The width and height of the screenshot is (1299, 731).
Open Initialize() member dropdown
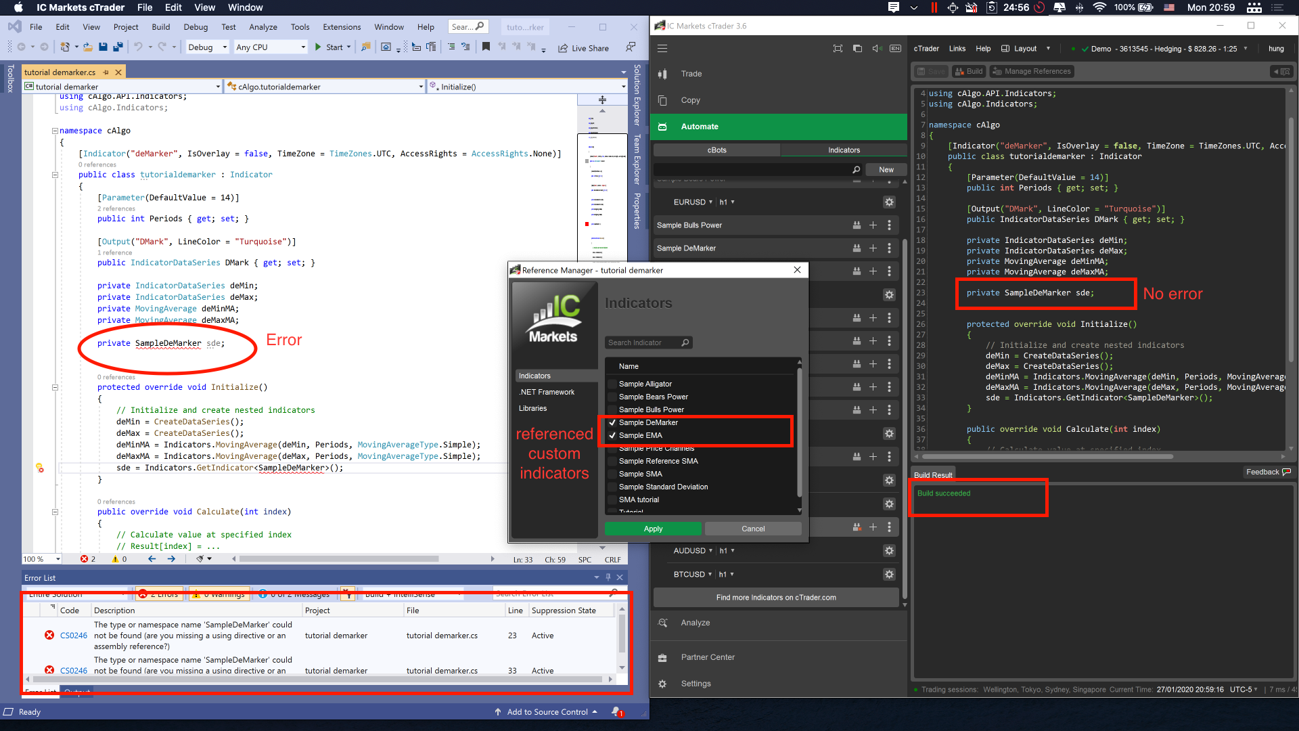528,87
